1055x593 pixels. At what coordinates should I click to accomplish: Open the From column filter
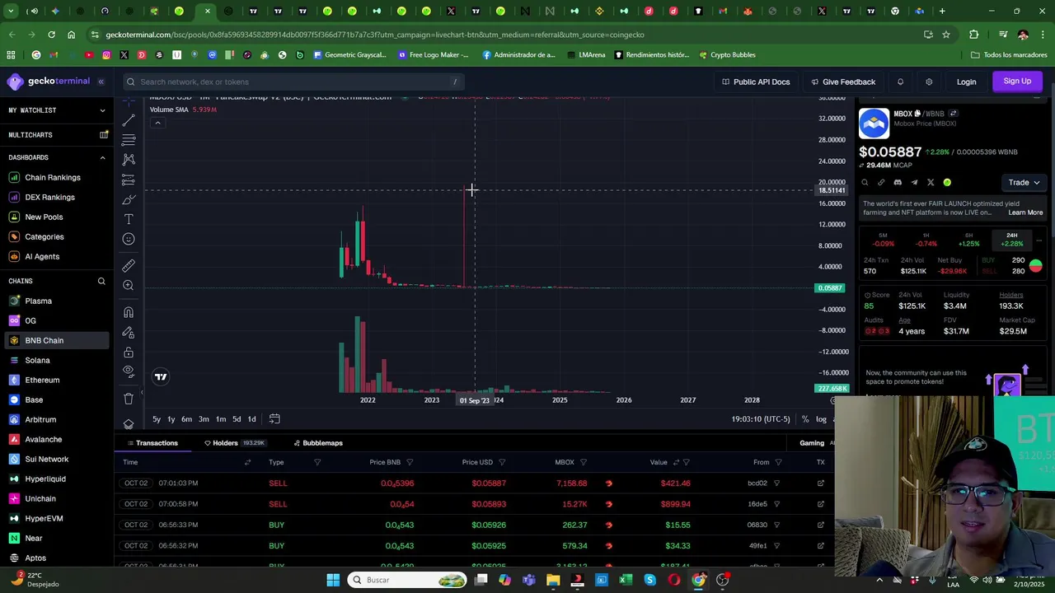(x=778, y=462)
